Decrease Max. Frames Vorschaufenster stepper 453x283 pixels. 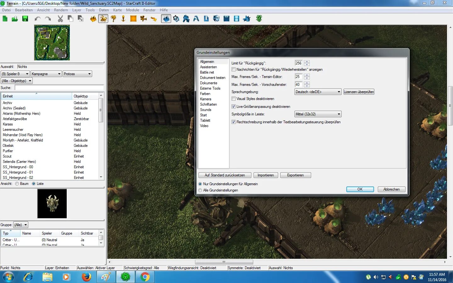coord(307,86)
